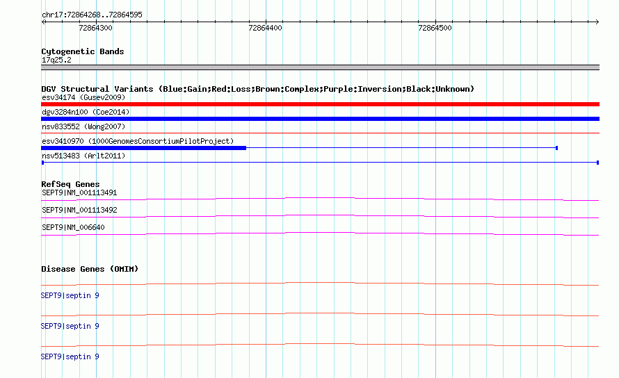
Task: Click the chr17:72864268..72864595 coordinate label
Action: [92, 15]
